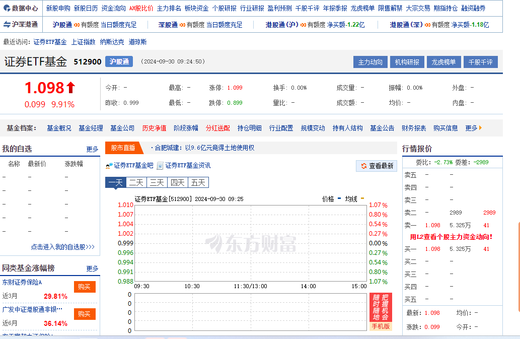Open 东财证券保险A fund link
Screen dimensions: 520x339
point(22,282)
